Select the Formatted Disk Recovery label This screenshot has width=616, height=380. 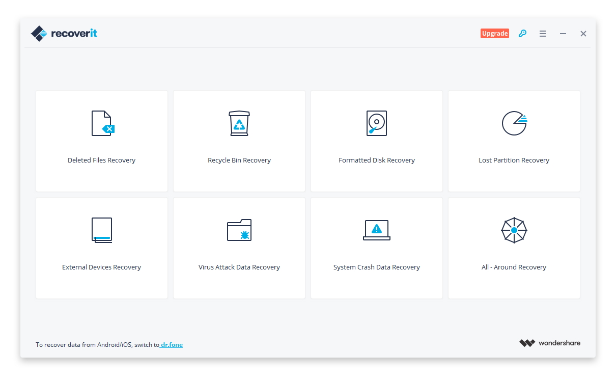[377, 160]
